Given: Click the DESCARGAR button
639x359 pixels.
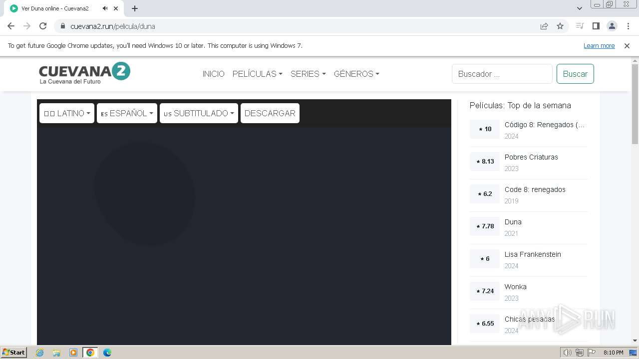Looking at the screenshot, I should pyautogui.click(x=270, y=113).
